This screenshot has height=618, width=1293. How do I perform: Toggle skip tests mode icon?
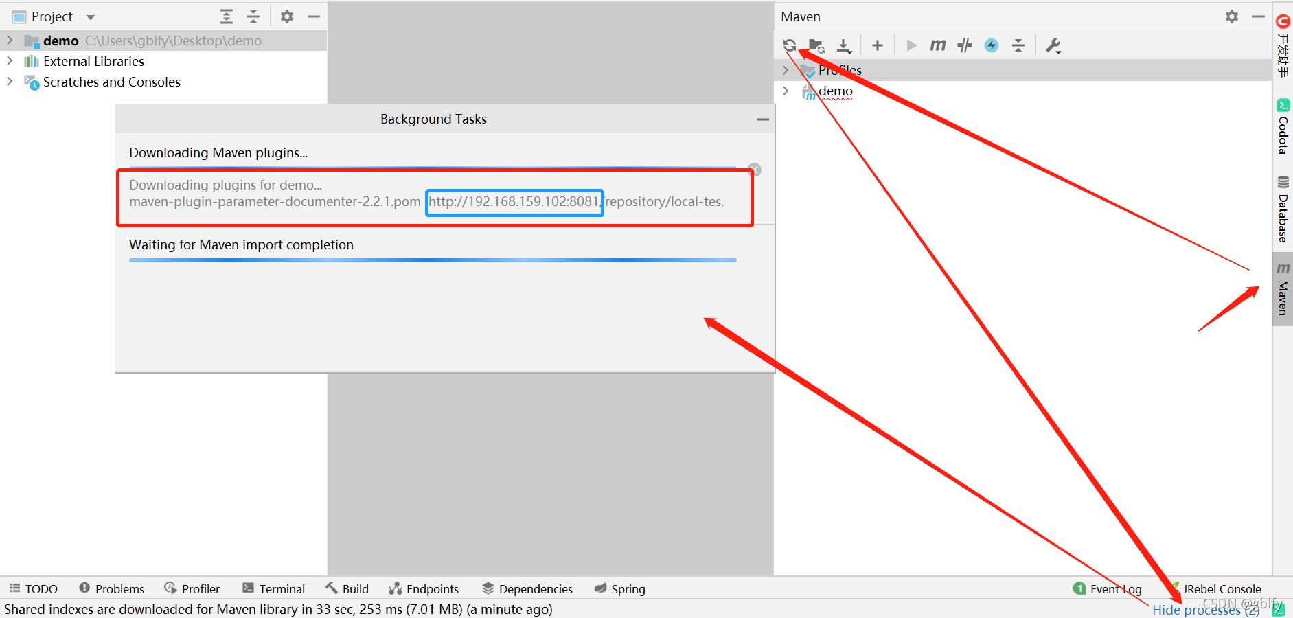pos(965,45)
